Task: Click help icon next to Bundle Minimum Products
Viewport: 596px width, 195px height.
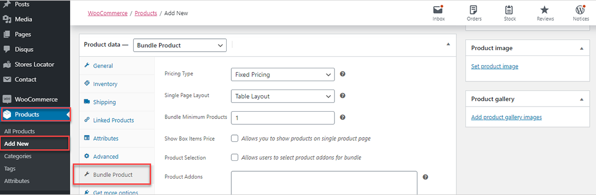Action: click(342, 117)
